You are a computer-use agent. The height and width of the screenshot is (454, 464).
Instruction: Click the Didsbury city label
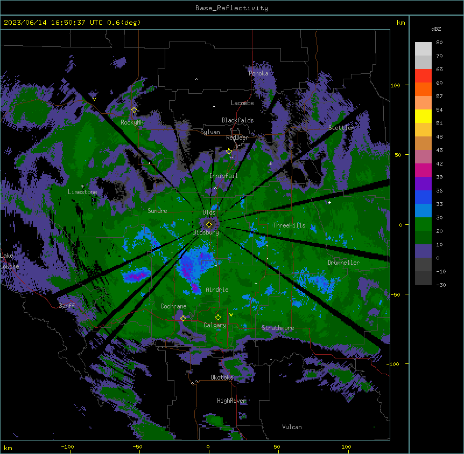point(206,232)
